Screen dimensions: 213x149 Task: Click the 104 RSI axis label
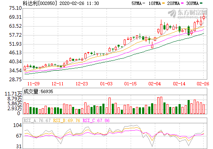coord(18,125)
